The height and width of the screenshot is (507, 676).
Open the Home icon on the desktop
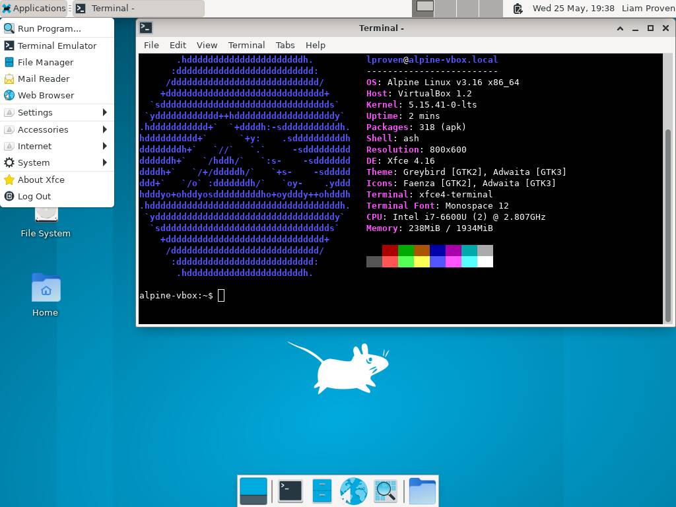click(x=45, y=288)
